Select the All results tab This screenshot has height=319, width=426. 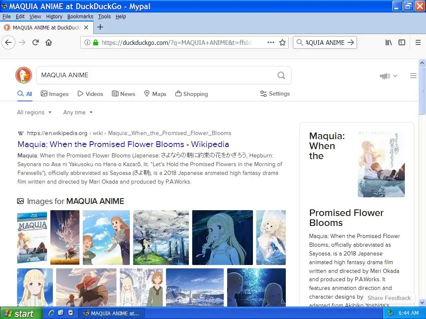[x=25, y=94]
